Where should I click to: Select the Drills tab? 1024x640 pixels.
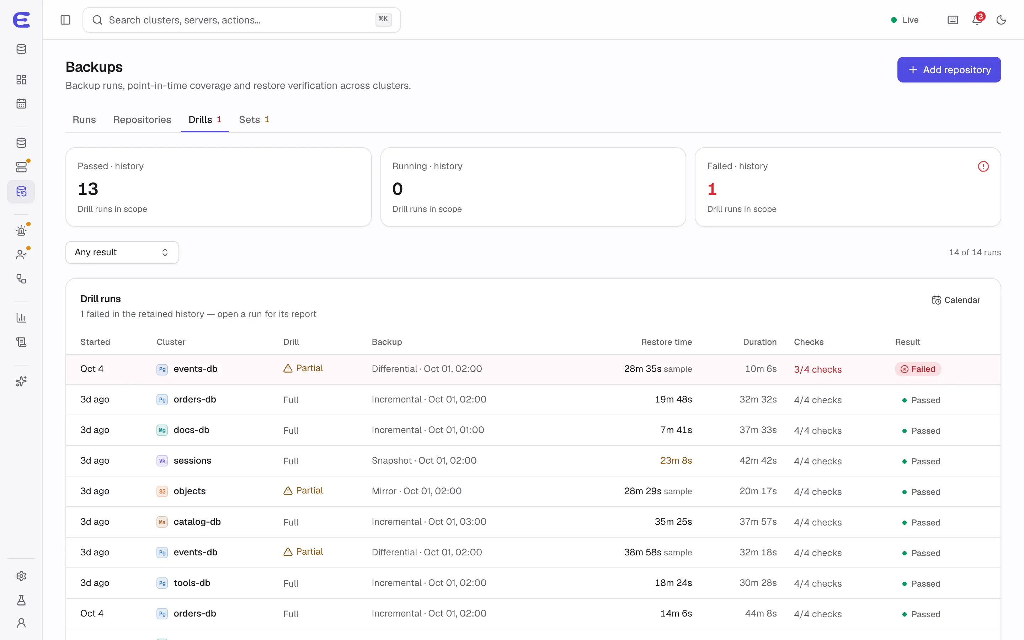[x=205, y=119]
